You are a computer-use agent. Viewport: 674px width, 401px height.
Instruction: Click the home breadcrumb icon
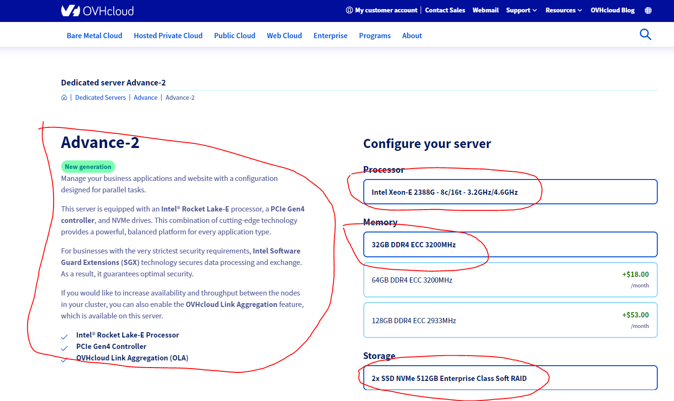(64, 97)
